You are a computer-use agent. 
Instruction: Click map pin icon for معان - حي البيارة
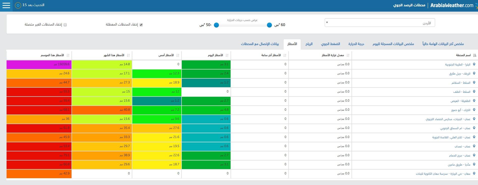tap(474, 174)
